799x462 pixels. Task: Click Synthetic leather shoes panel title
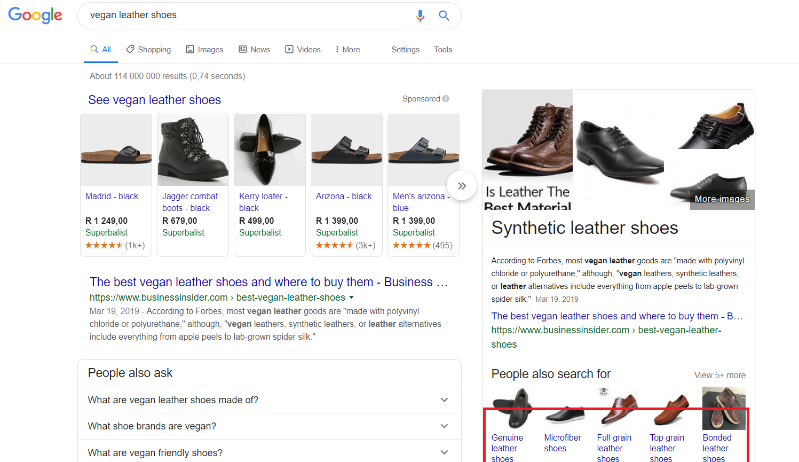[584, 228]
